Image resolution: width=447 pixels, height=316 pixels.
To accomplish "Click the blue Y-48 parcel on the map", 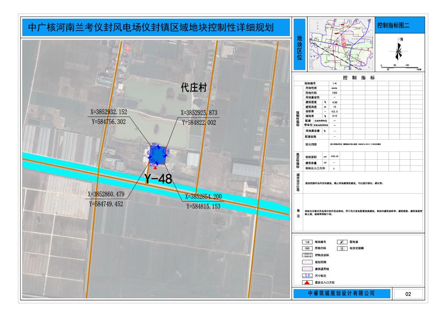I will tap(158, 155).
